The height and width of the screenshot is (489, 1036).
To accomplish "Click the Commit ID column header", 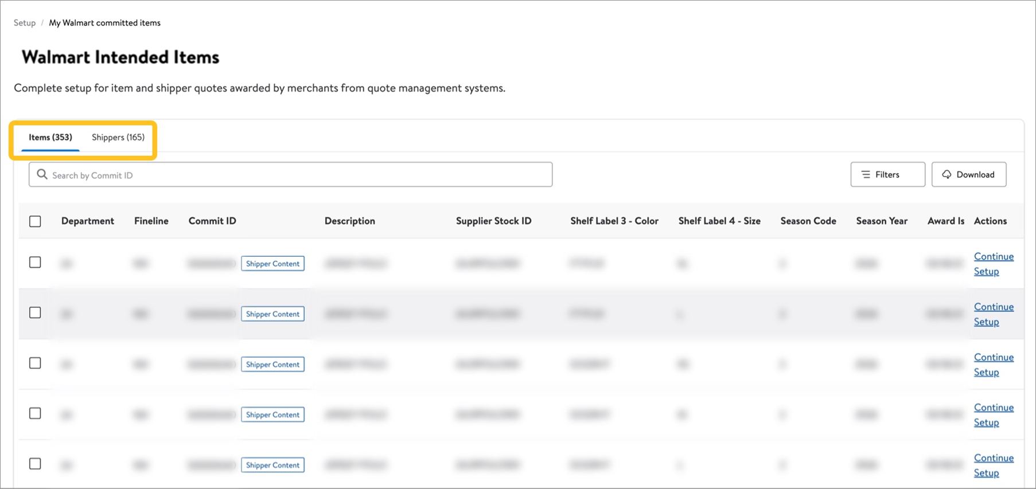I will pyautogui.click(x=212, y=221).
